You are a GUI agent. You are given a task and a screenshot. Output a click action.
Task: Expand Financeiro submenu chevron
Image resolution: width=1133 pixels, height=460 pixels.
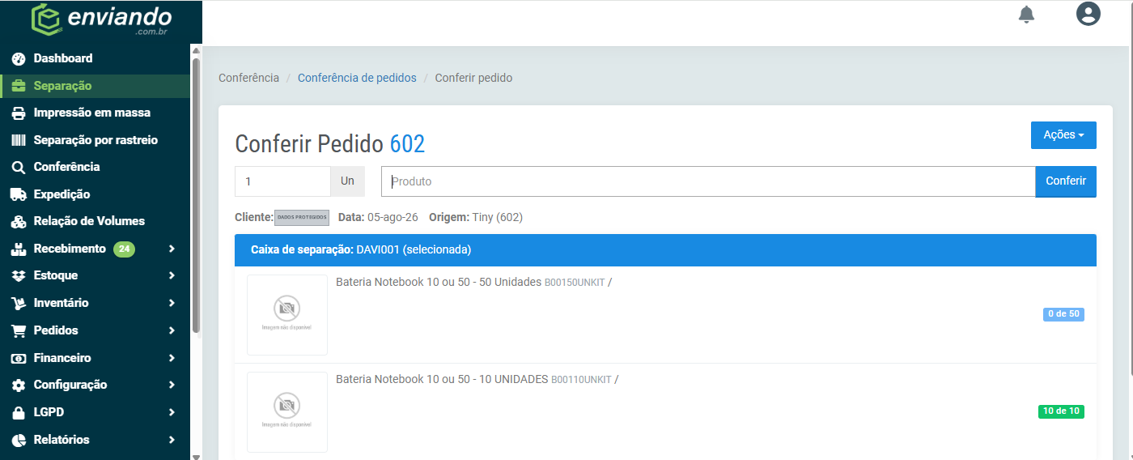tap(172, 358)
